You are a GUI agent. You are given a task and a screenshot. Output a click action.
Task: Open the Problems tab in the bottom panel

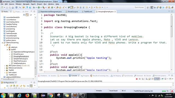(x=43, y=76)
